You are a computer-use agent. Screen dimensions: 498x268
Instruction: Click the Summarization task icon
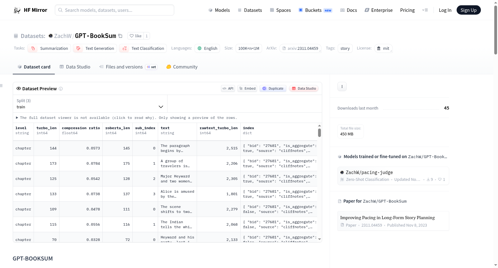(x=33, y=48)
